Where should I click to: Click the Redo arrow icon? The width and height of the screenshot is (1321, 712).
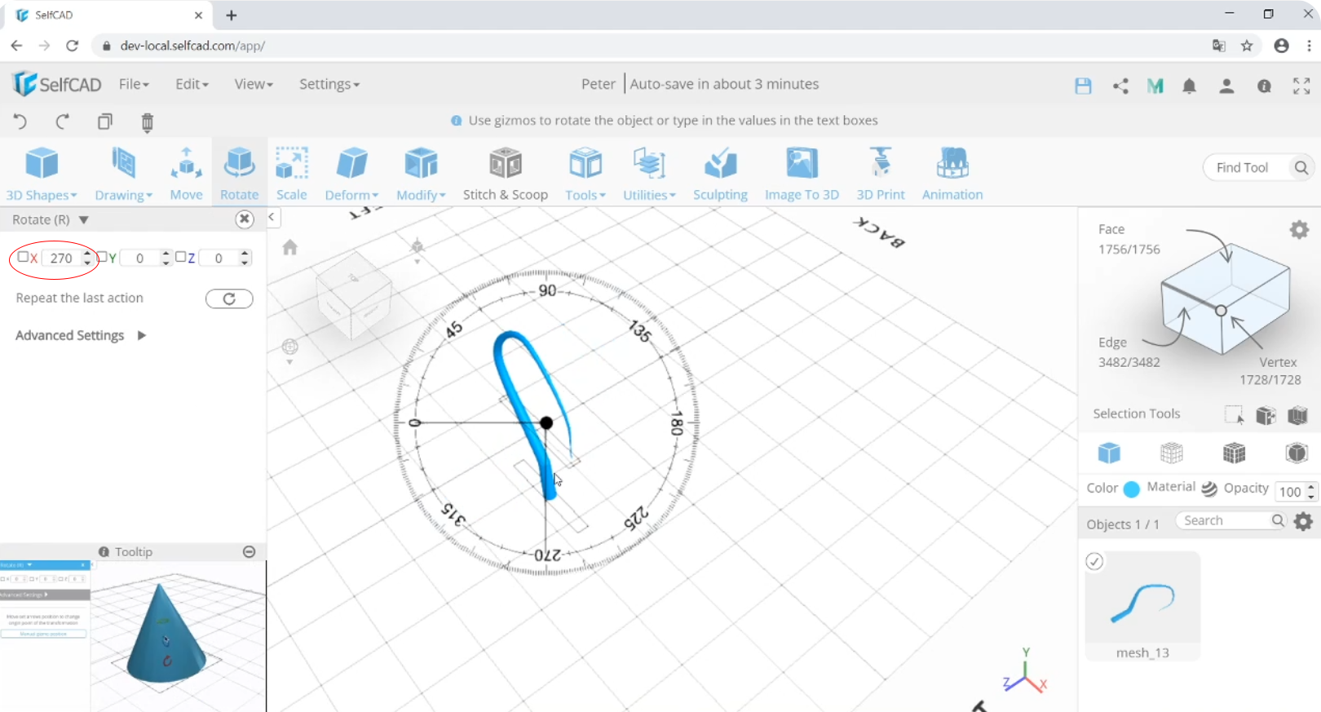click(x=62, y=122)
